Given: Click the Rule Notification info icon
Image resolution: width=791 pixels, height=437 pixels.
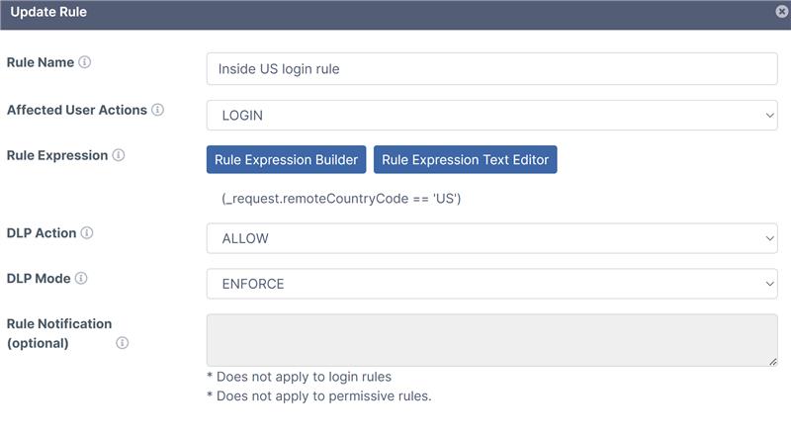Looking at the screenshot, I should [123, 343].
